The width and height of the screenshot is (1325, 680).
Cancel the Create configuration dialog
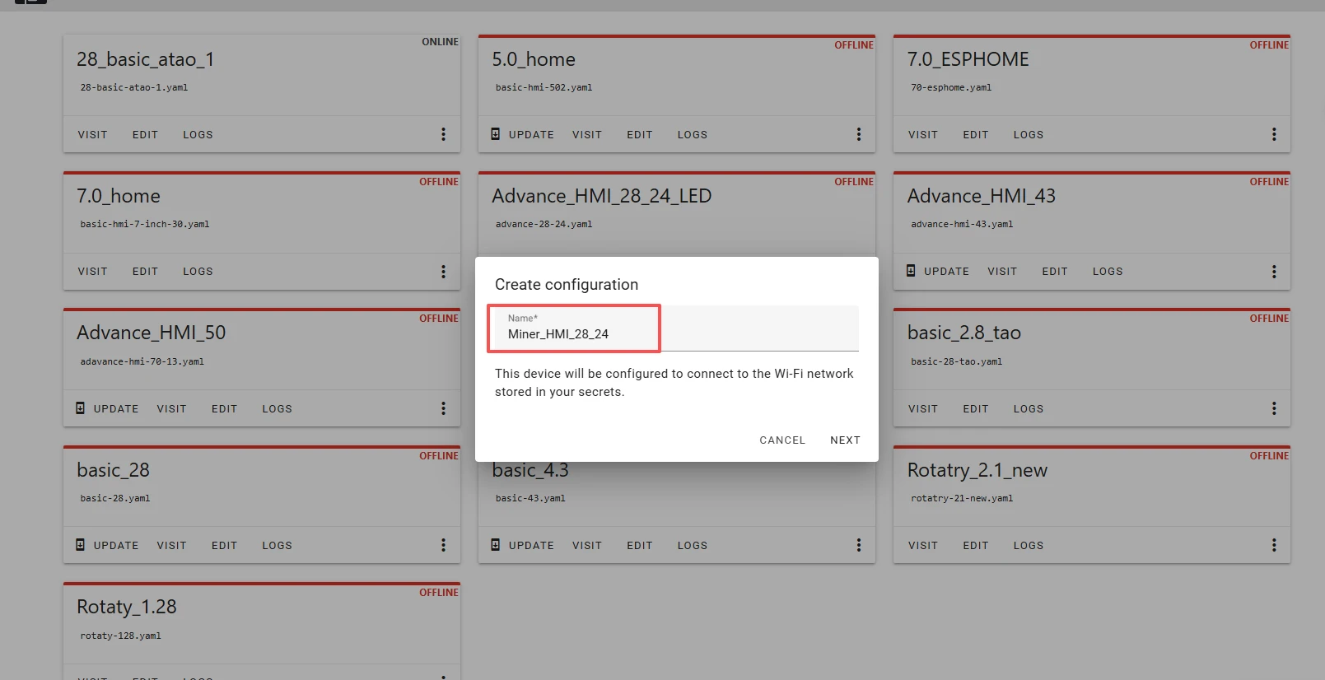781,440
